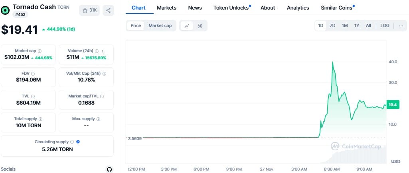Image resolution: width=409 pixels, height=173 pixels.
Task: Click the info icon next to Total supply
Action: (x=40, y=119)
